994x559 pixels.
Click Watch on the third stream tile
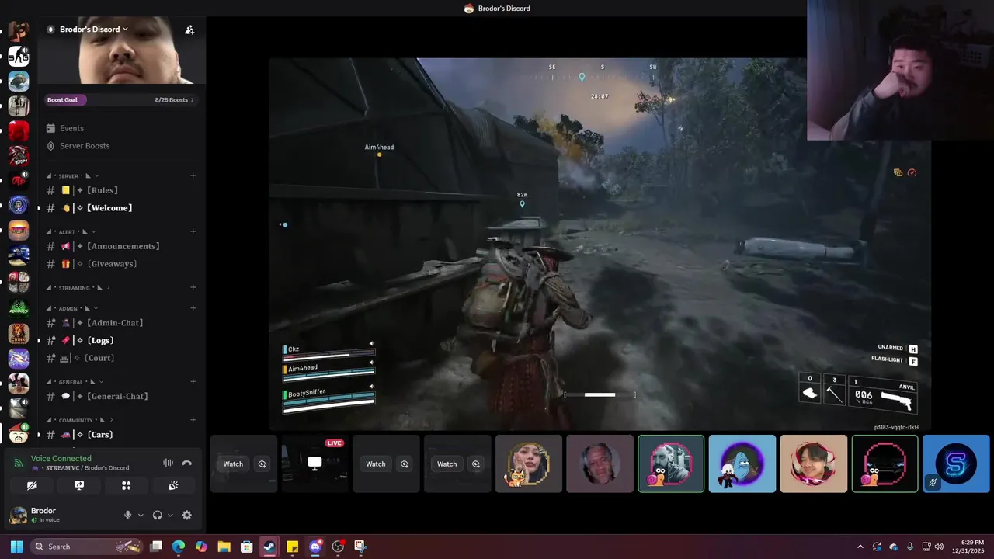pos(376,464)
